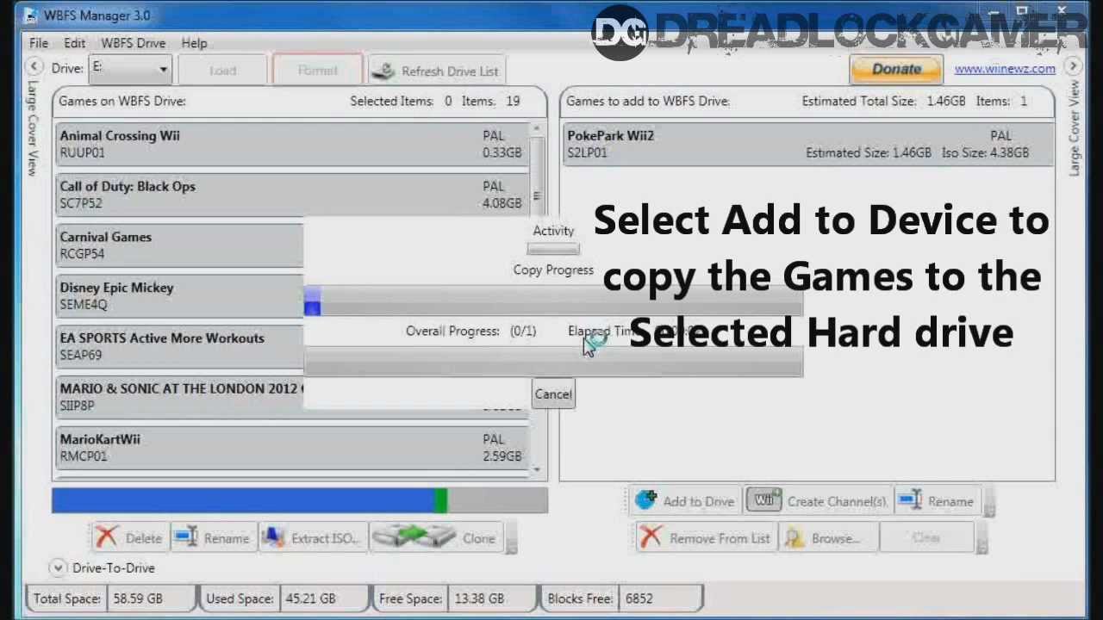Click scroll down arrow of drive games list
Image resolution: width=1103 pixels, height=620 pixels.
(537, 469)
